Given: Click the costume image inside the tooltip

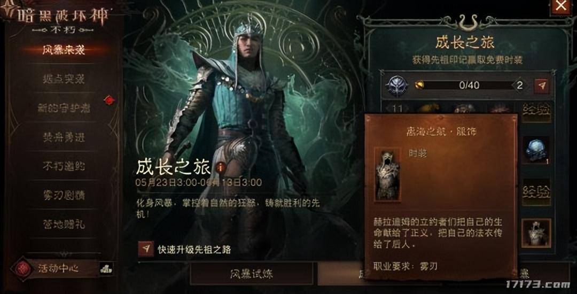Looking at the screenshot, I should [387, 175].
